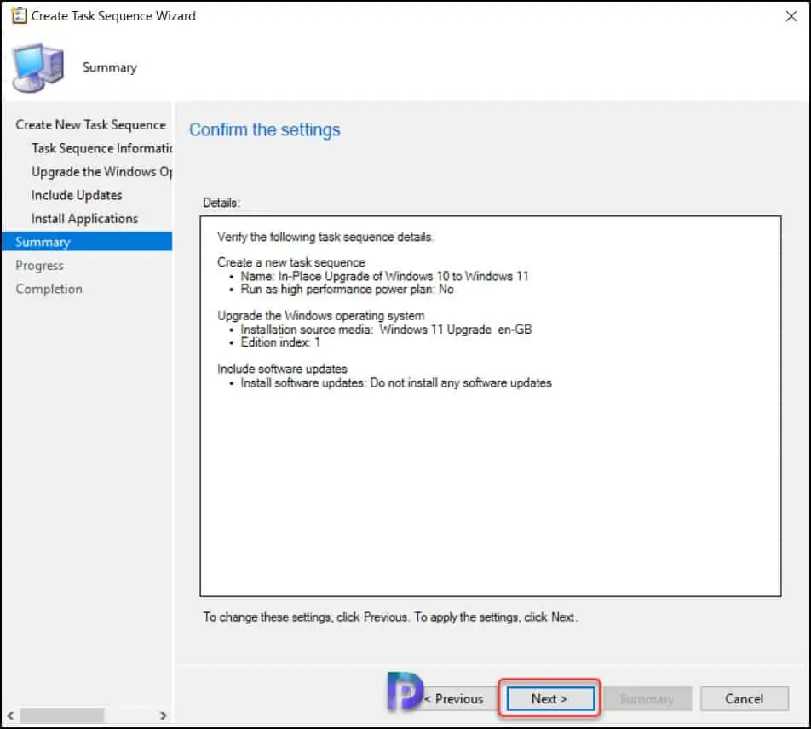Click the Previous button

(x=453, y=699)
